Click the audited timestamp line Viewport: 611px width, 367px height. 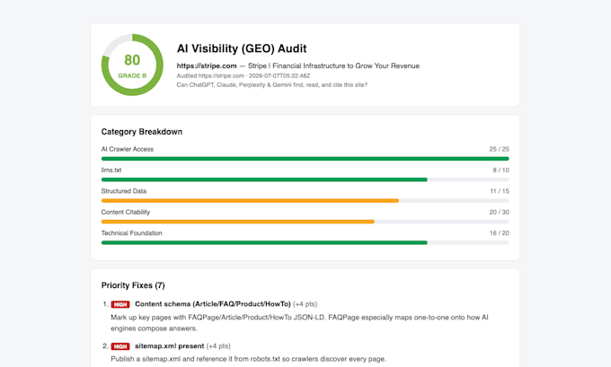pos(244,76)
